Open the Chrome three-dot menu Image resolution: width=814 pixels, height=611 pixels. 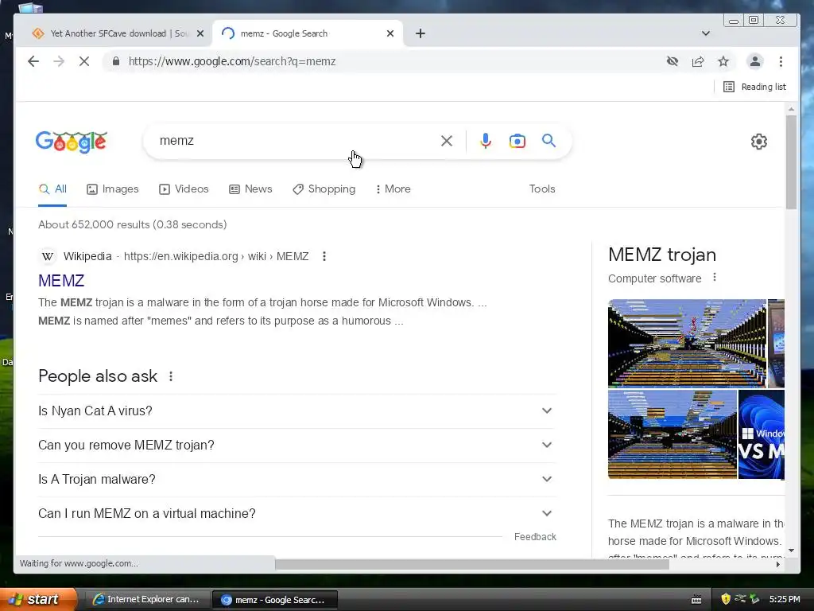tap(781, 61)
